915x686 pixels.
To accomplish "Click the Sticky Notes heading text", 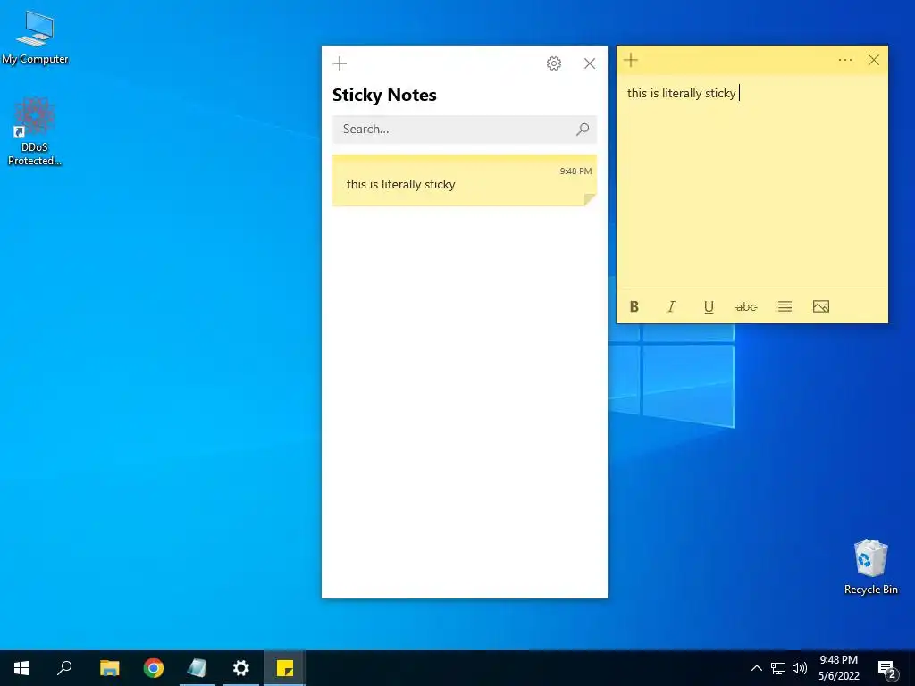I will 384,95.
